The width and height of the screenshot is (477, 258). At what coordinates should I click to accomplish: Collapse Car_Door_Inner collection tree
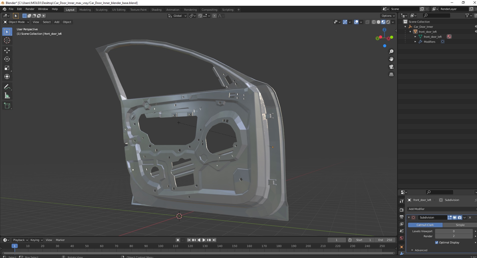pyautogui.click(x=405, y=27)
